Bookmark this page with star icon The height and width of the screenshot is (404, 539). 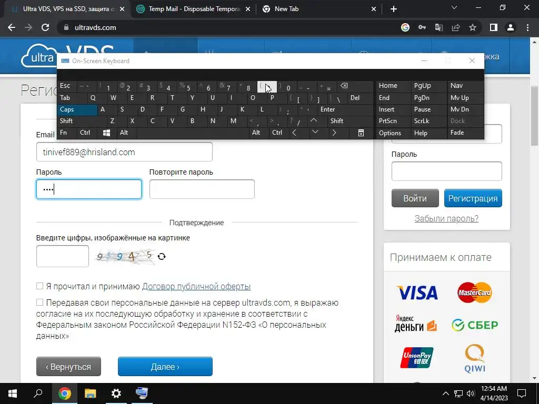[473, 27]
